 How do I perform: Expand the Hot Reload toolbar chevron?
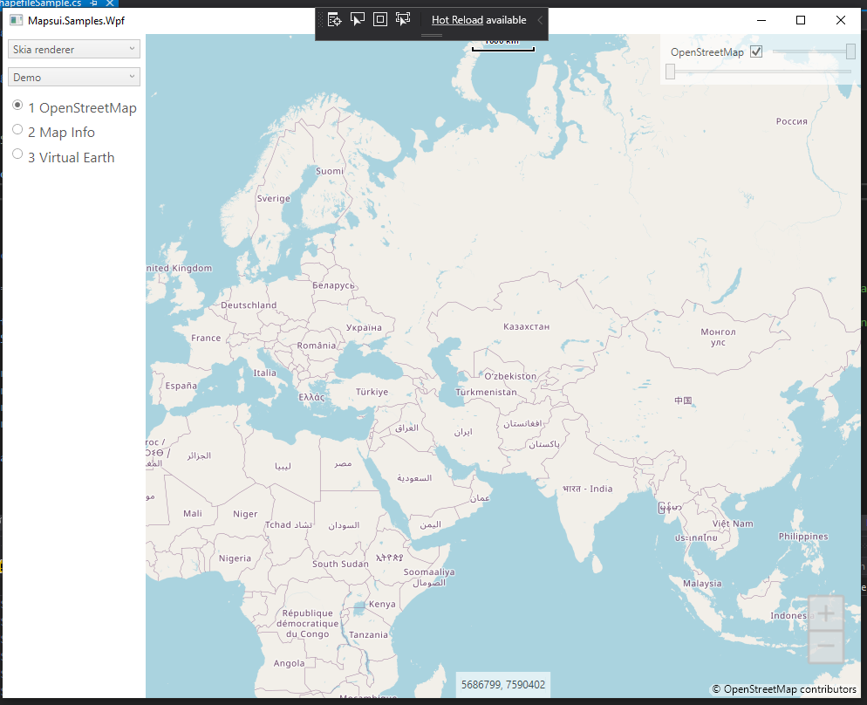pyautogui.click(x=539, y=19)
